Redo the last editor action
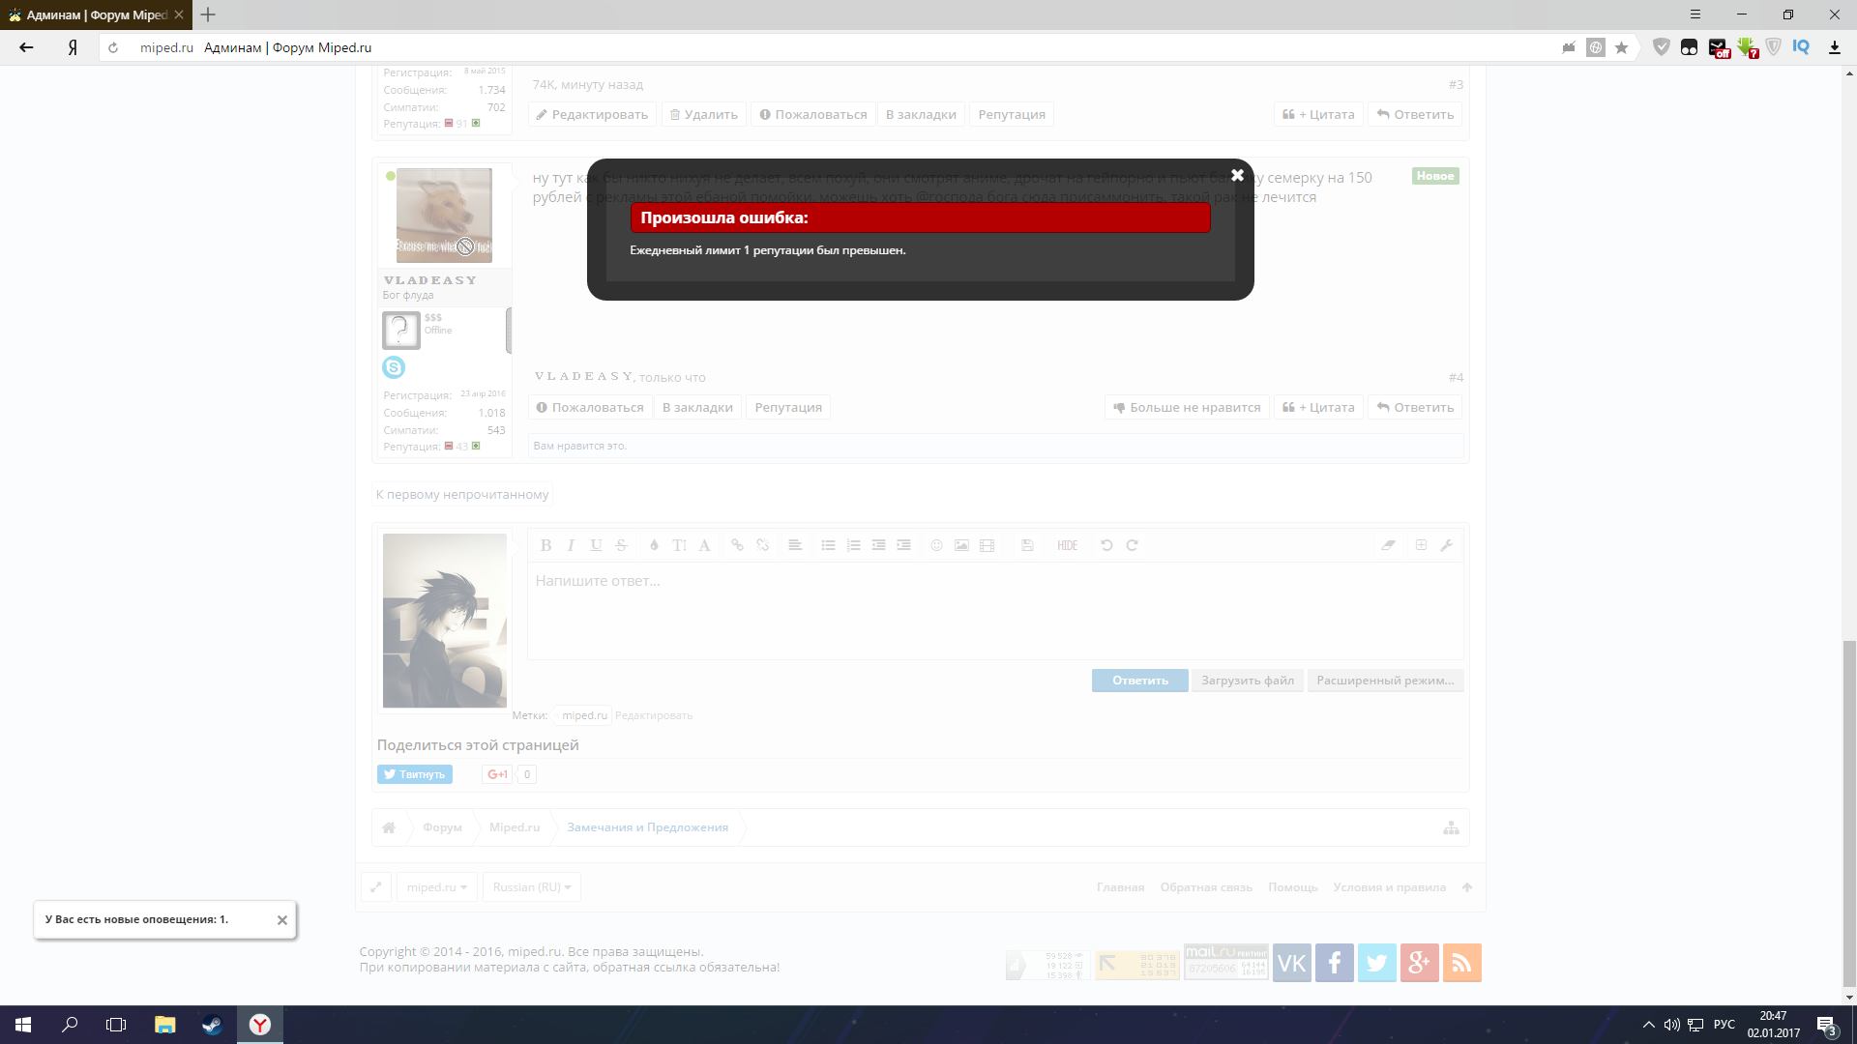Image resolution: width=1857 pixels, height=1044 pixels. point(1132,545)
